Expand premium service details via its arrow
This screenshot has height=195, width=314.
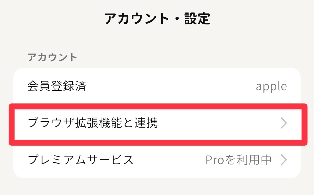point(284,160)
